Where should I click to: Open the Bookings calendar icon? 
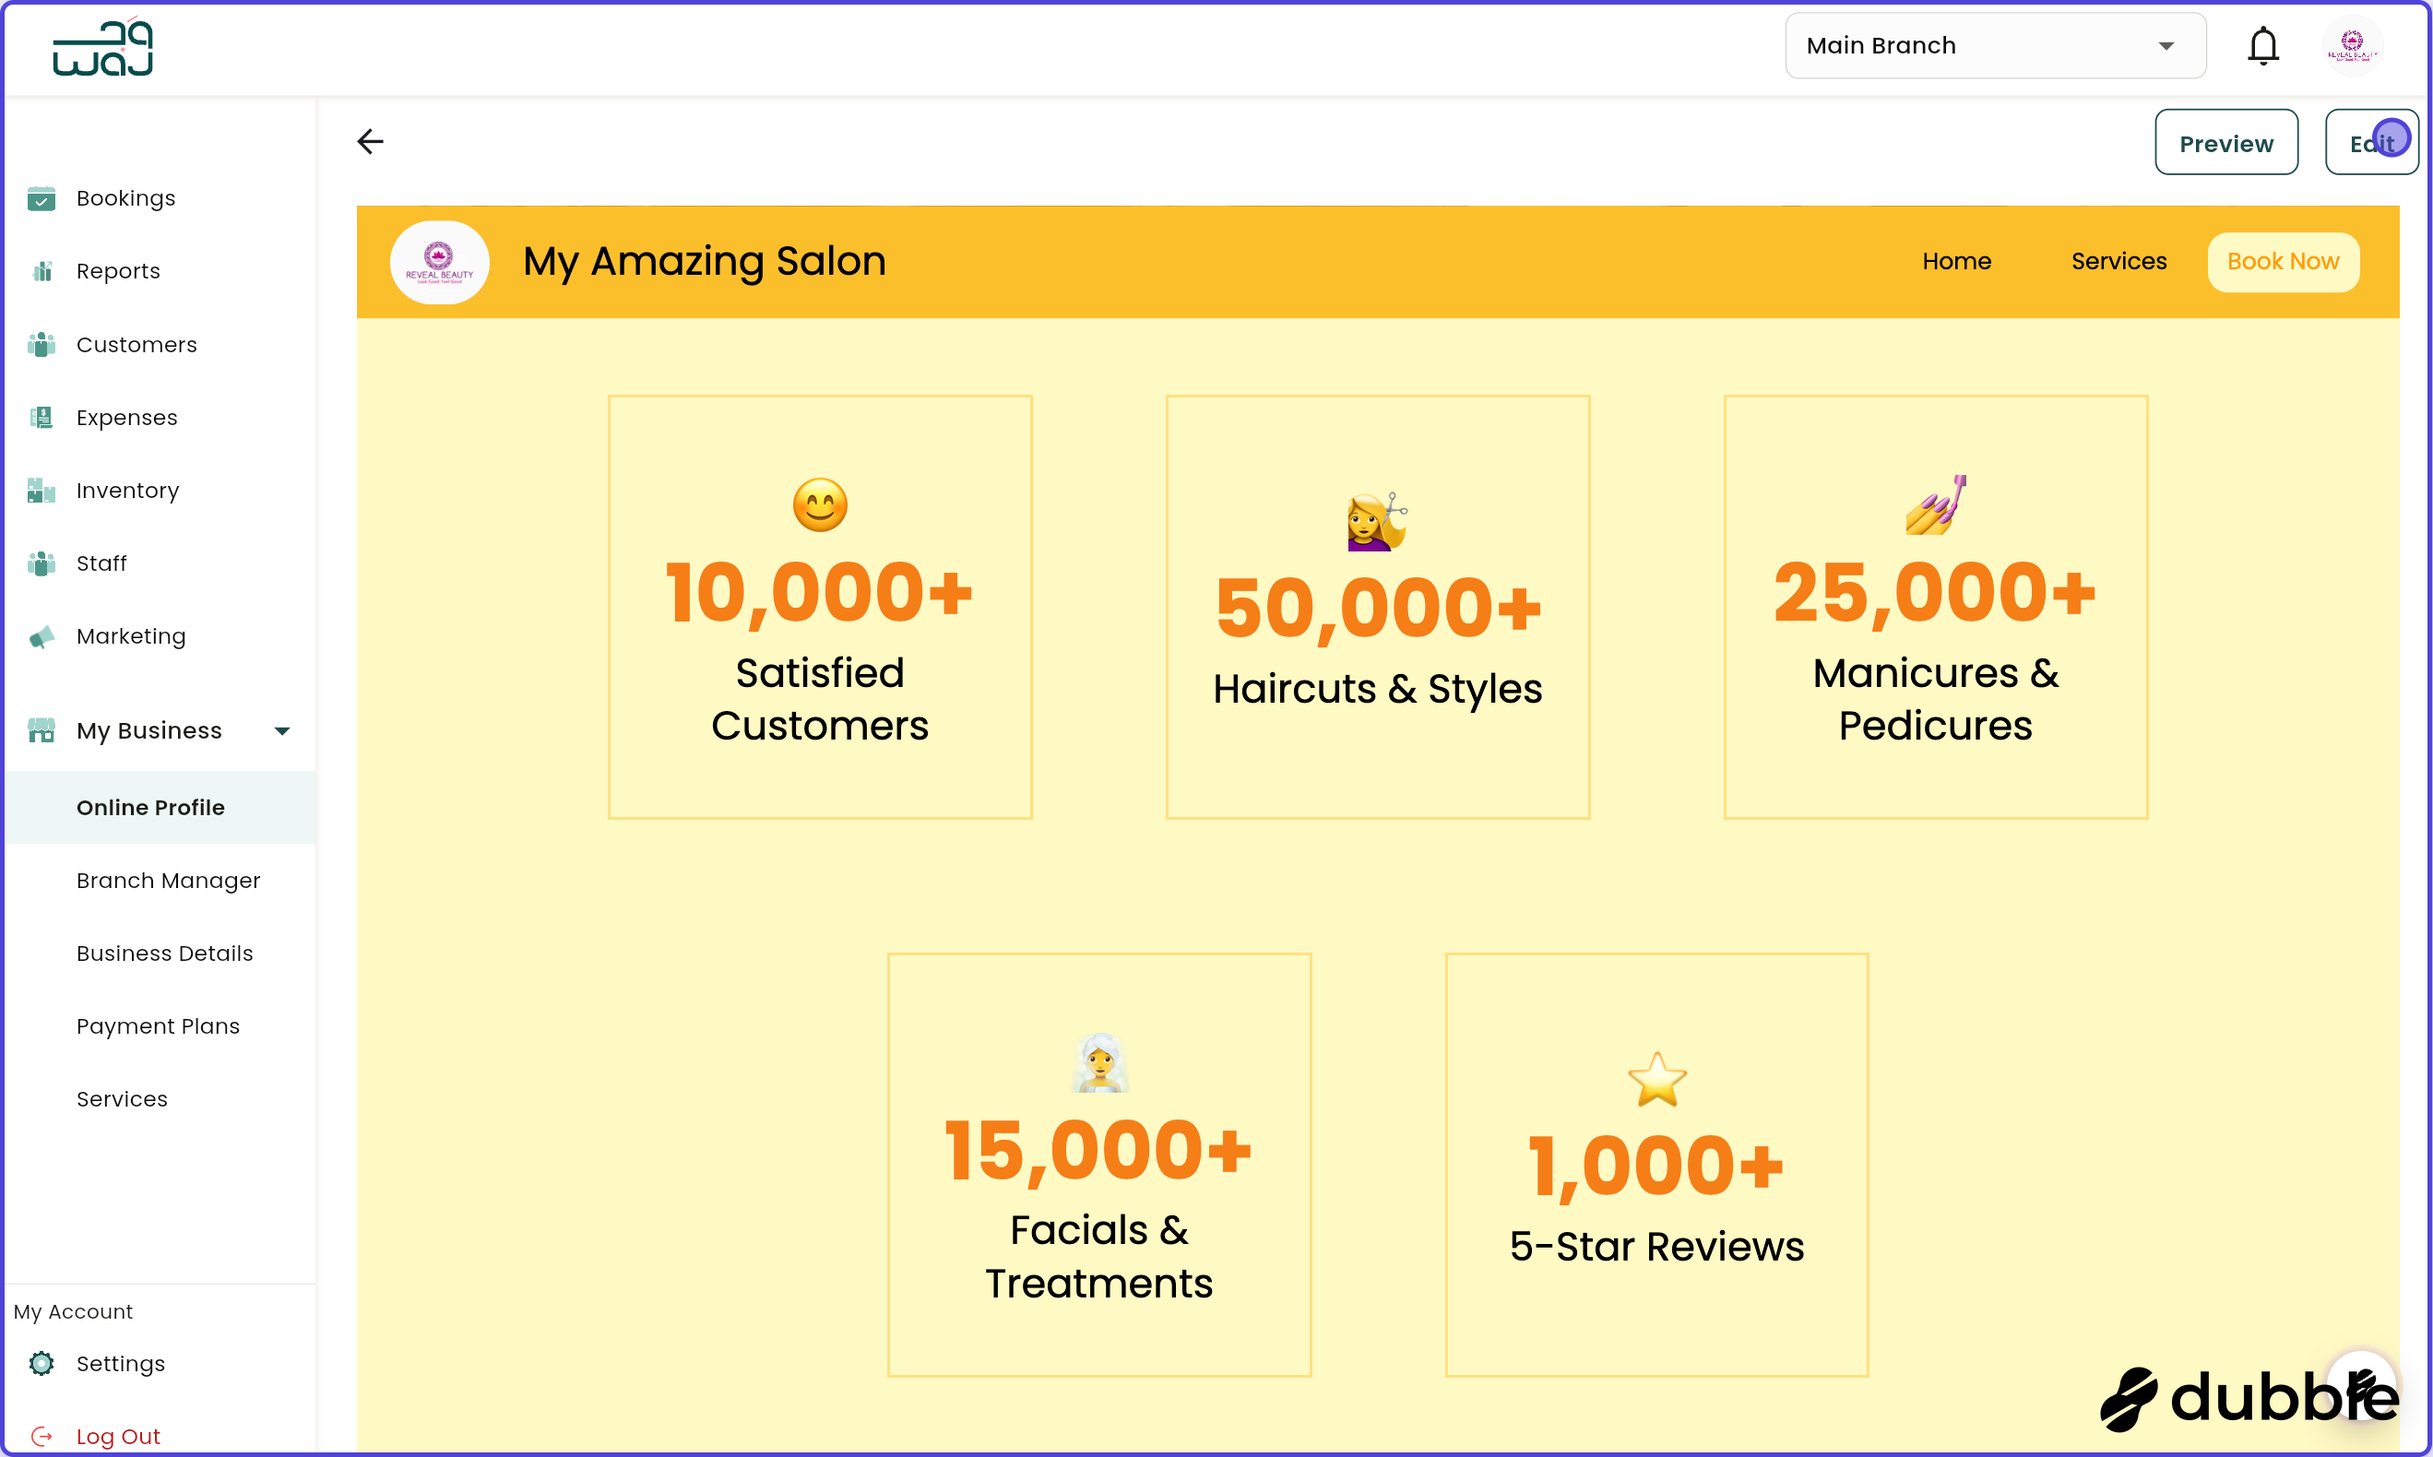[42, 198]
